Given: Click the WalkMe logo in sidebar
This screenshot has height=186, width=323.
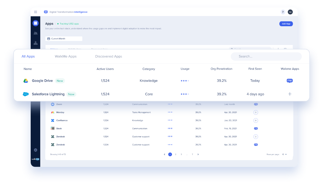Looking at the screenshot, I should click(x=35, y=159).
